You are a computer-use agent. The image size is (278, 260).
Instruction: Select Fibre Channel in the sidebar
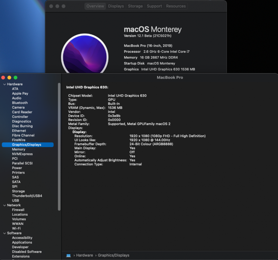point(23,135)
